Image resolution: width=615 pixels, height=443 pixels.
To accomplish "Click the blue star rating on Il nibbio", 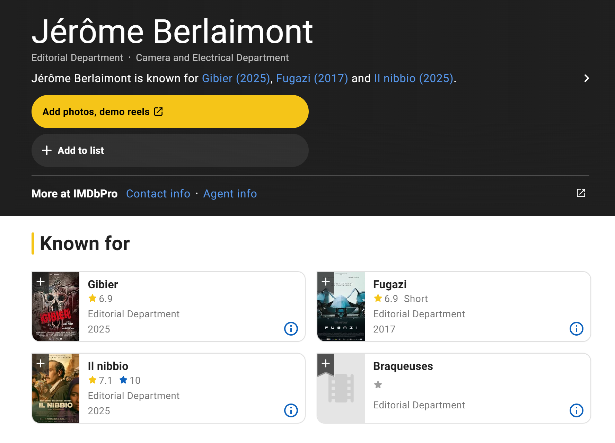I will (x=130, y=380).
